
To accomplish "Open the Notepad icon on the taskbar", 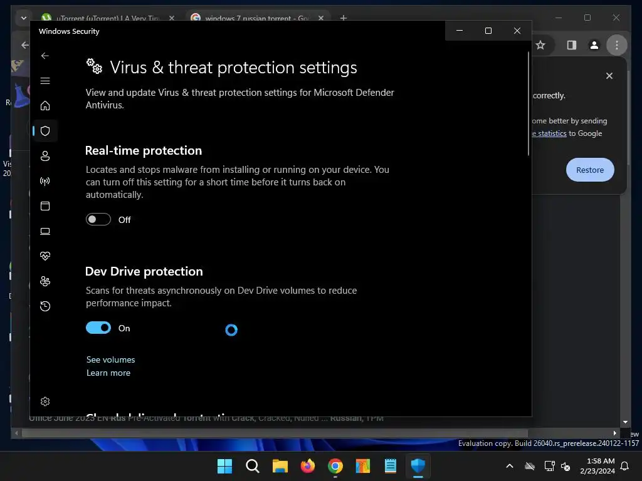I will pyautogui.click(x=390, y=466).
